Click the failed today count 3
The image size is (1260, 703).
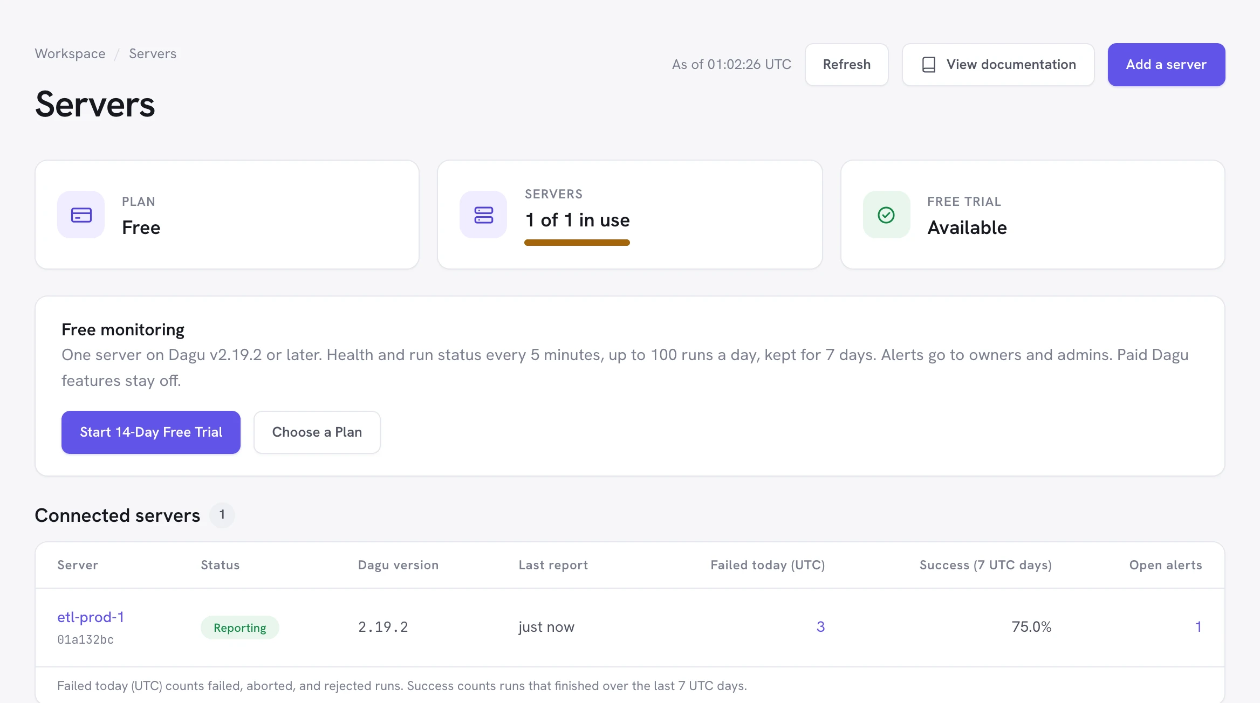pyautogui.click(x=820, y=626)
